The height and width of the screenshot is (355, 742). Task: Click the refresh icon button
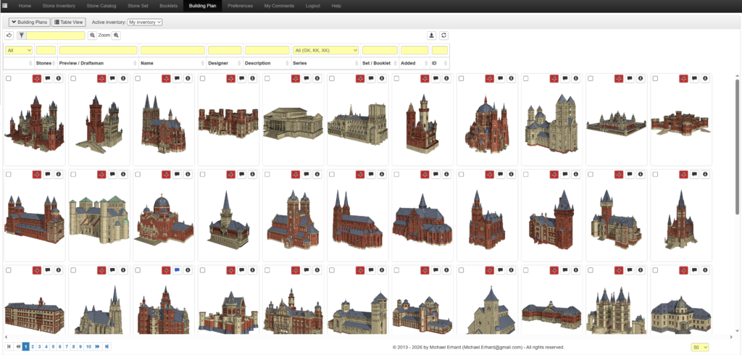443,35
